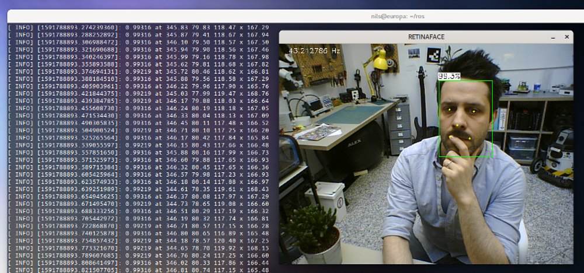Select log line ending 118.13 x 167.09
The width and height of the screenshot is (584, 273).
click(138, 116)
